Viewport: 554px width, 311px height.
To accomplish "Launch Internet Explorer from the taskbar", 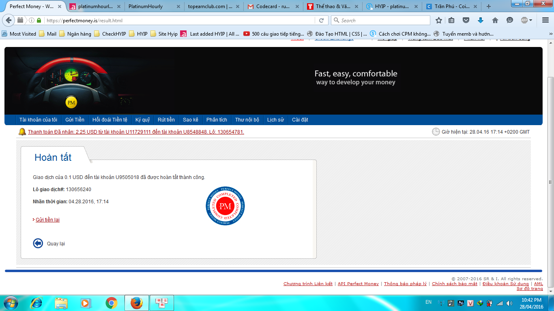I will tap(37, 303).
